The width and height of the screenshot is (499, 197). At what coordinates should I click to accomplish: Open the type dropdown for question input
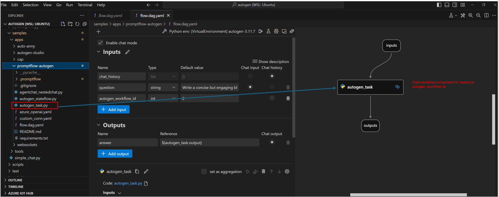pos(163,88)
